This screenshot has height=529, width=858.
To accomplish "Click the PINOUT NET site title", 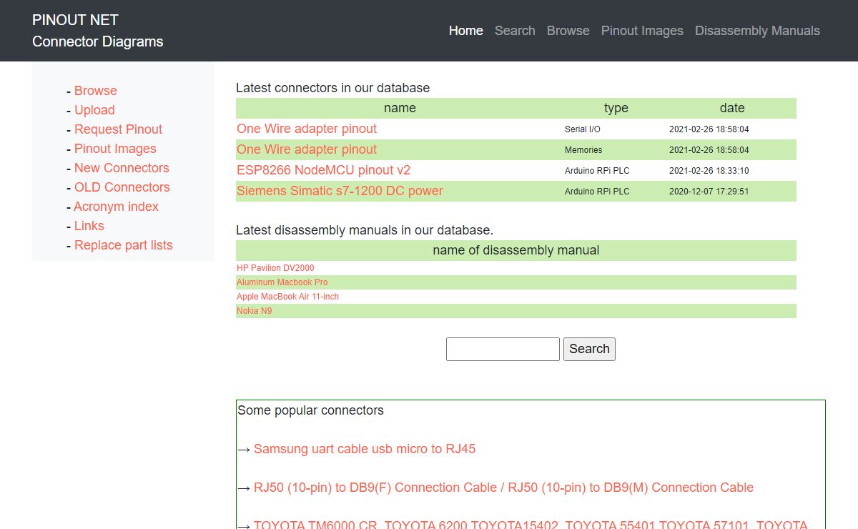I will coord(75,20).
